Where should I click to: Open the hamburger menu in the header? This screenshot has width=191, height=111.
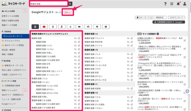(172, 4)
